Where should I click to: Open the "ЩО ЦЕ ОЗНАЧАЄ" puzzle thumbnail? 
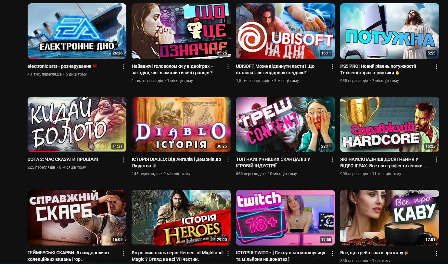click(181, 31)
